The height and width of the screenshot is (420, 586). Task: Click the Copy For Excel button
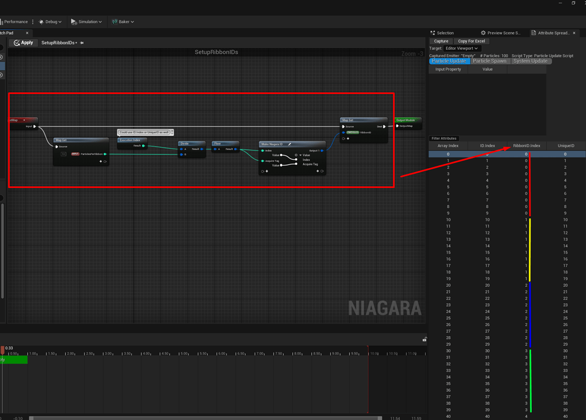click(472, 41)
